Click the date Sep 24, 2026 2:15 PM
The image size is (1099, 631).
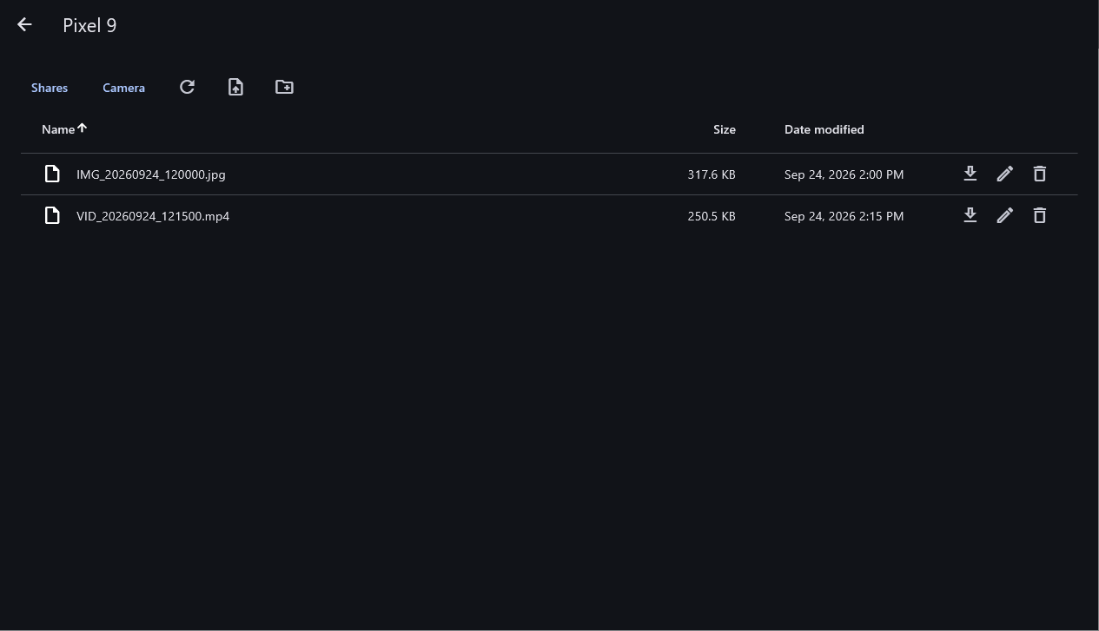click(x=844, y=216)
